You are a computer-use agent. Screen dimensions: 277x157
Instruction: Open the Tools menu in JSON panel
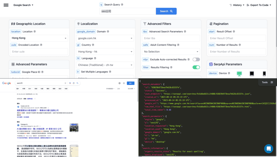(x=267, y=82)
